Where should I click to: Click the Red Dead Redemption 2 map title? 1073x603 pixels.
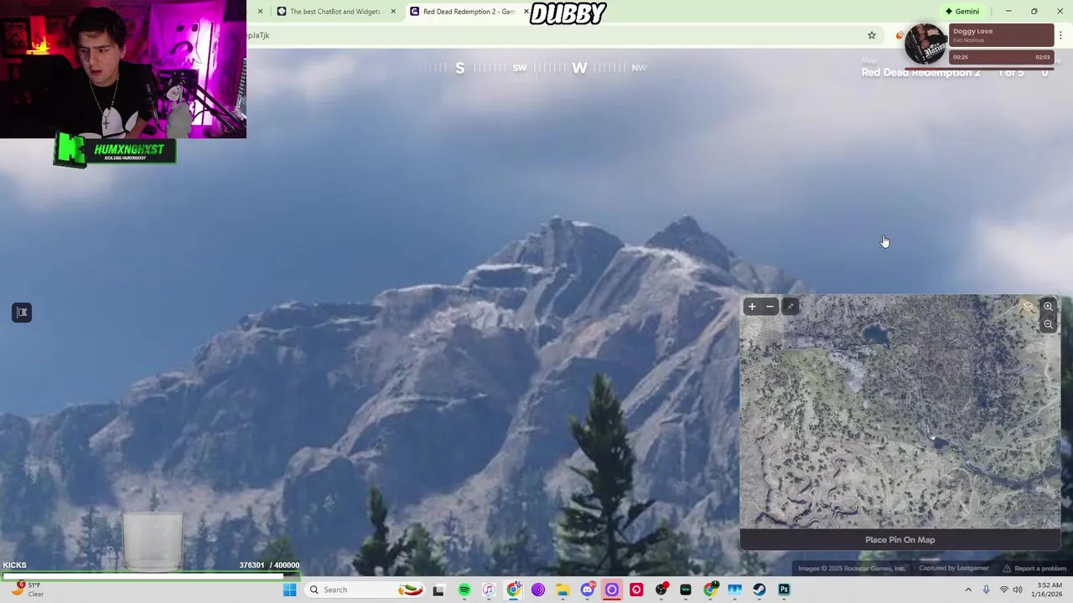pos(920,73)
